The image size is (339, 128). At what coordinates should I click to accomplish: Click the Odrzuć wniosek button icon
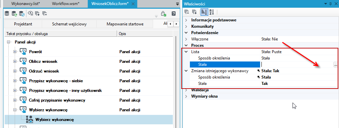tap(23, 71)
